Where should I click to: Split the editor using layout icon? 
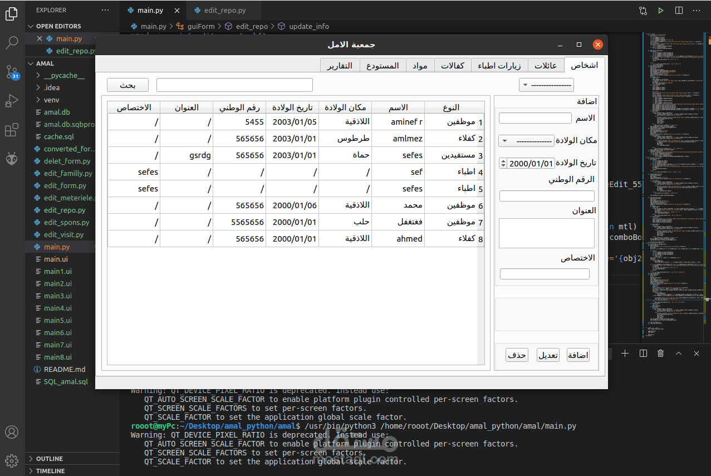(x=679, y=11)
